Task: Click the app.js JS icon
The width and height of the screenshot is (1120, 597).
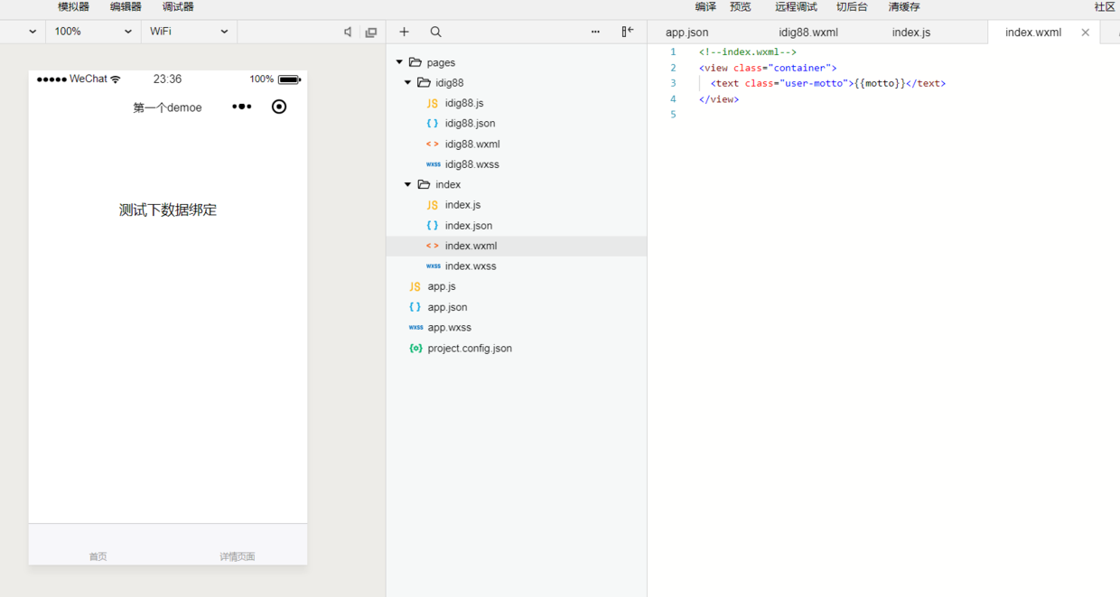Action: coord(415,286)
